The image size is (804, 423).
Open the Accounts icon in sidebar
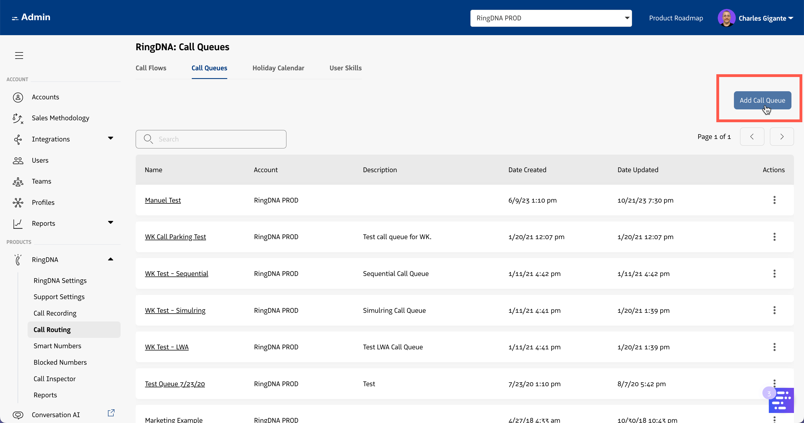[x=18, y=97]
